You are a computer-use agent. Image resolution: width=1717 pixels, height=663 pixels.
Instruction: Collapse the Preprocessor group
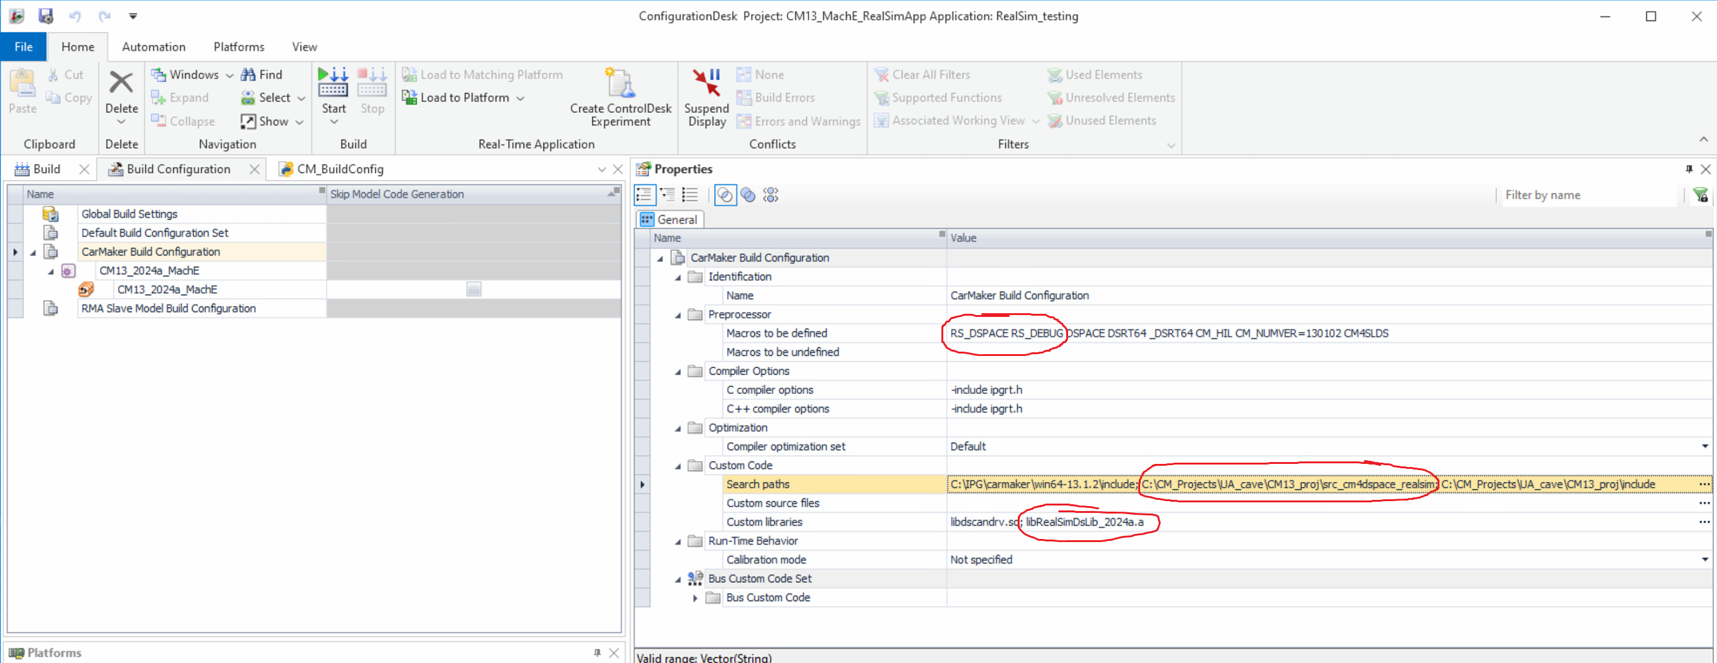coord(678,315)
